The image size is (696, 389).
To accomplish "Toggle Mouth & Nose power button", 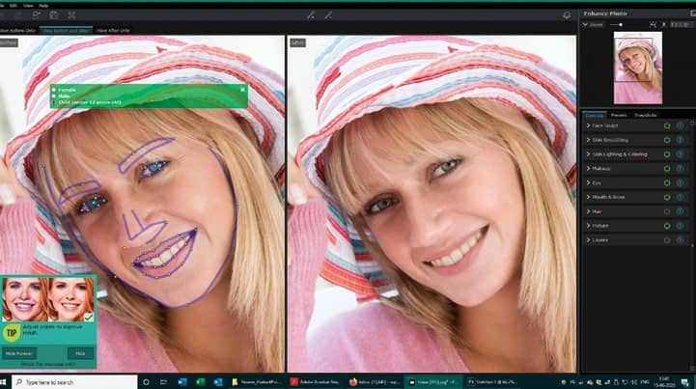I will click(667, 197).
